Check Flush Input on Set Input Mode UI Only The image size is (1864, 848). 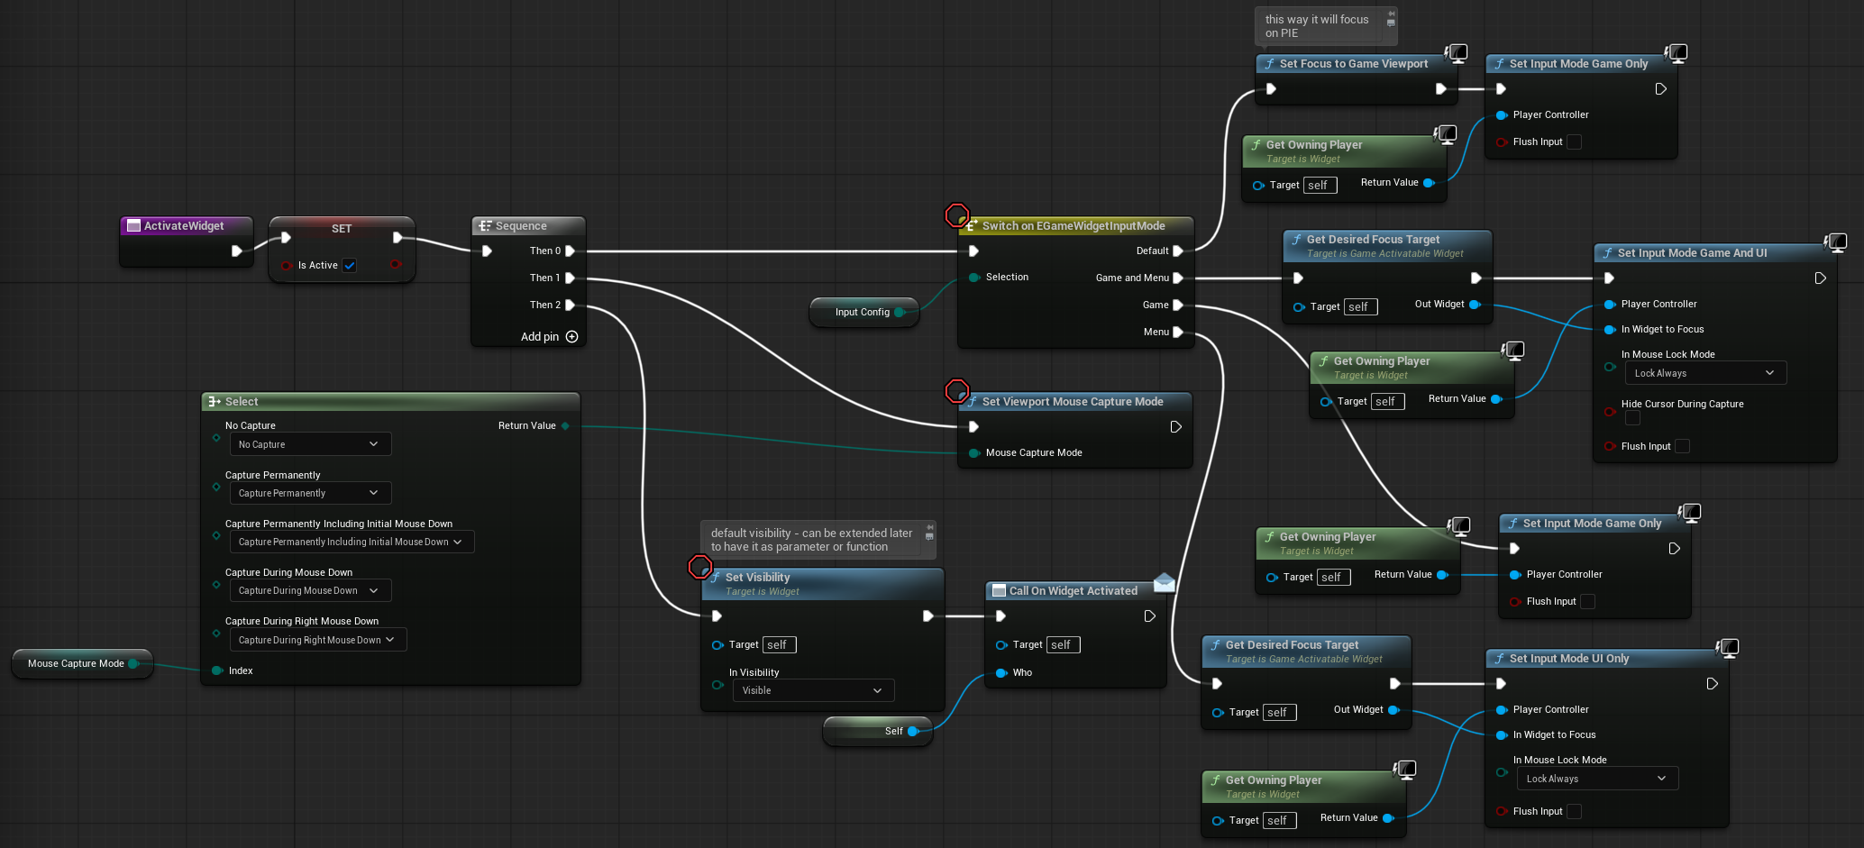(x=1574, y=812)
